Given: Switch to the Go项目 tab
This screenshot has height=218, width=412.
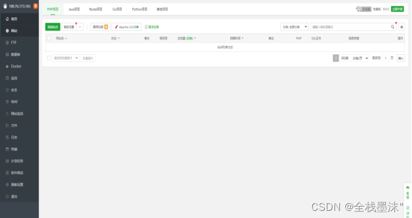Looking at the screenshot, I should pos(117,9).
